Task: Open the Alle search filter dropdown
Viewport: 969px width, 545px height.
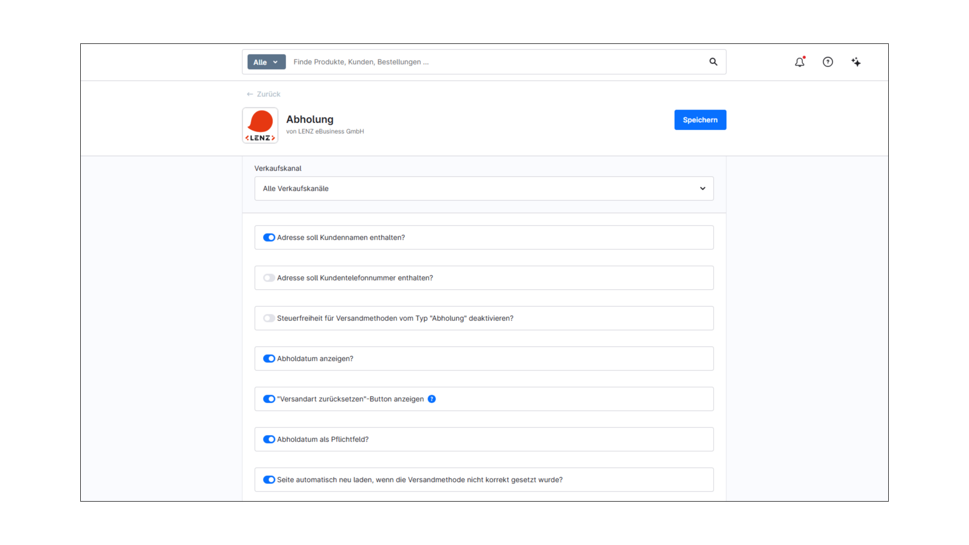Action: (266, 62)
